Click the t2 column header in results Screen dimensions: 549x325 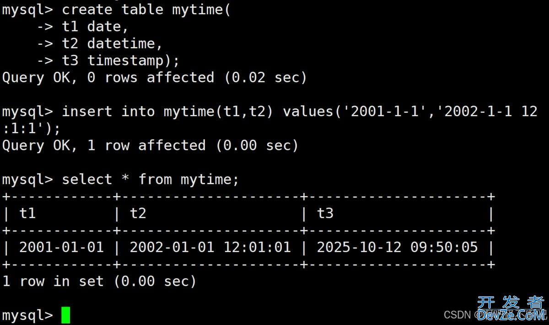138,213
